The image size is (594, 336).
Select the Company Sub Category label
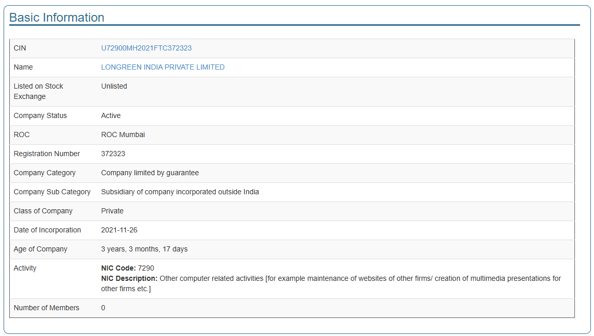(x=52, y=192)
